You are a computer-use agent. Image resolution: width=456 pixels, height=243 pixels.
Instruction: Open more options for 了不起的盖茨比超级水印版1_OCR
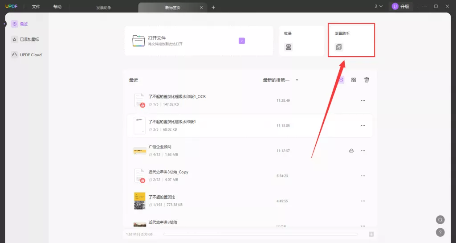coord(363,100)
